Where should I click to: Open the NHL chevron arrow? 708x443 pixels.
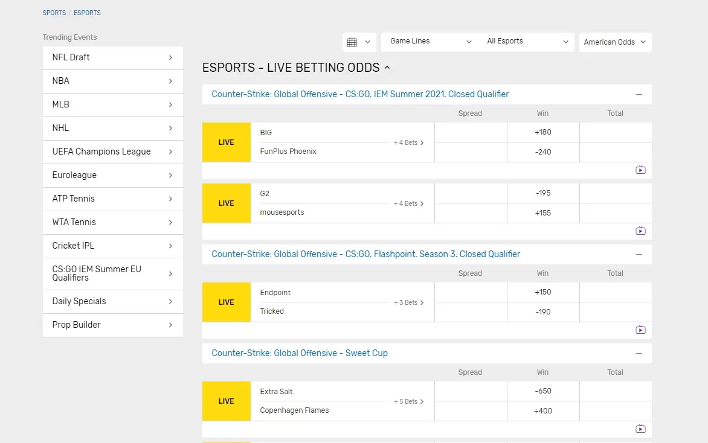pyautogui.click(x=170, y=128)
